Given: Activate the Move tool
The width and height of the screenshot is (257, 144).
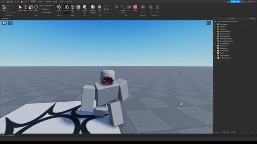Looking at the screenshot, I should point(25,7).
